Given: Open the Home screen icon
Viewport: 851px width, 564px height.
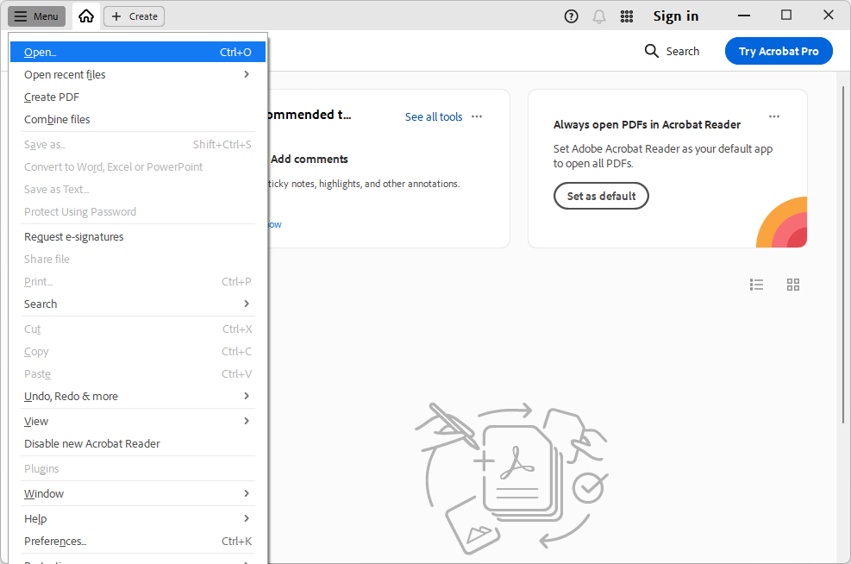Looking at the screenshot, I should coord(85,16).
